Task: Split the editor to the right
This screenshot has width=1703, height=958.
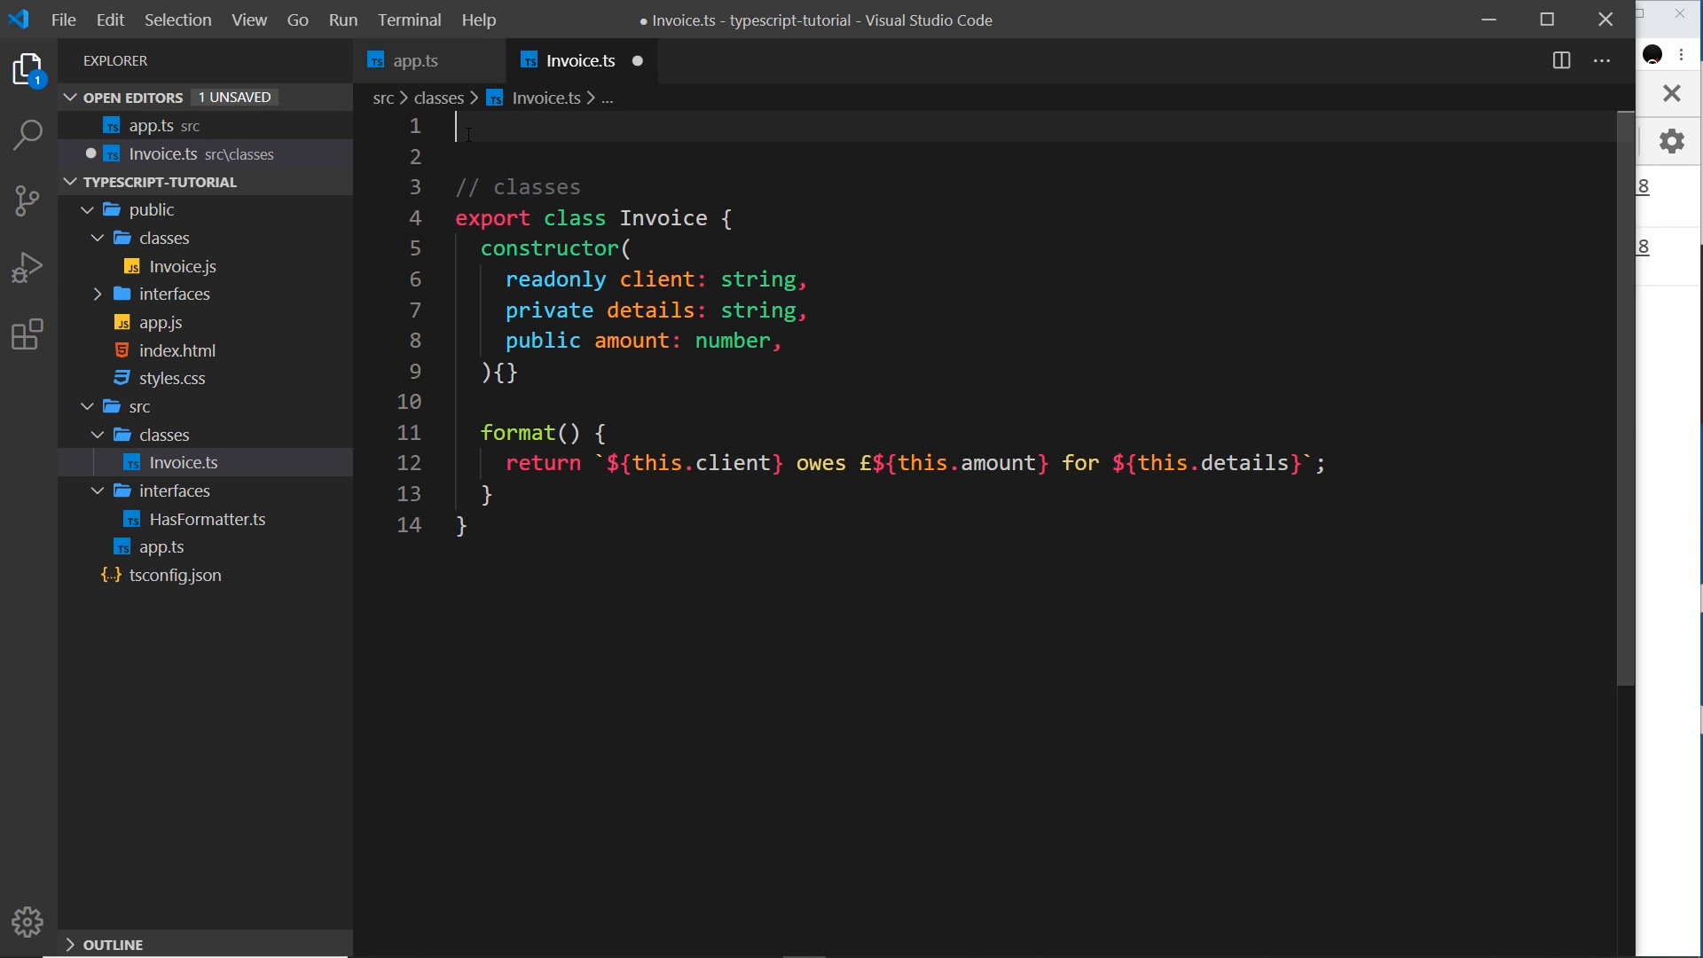Action: coord(1561,60)
